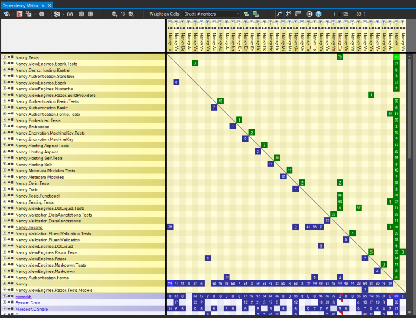Expand the Nancy.Tests row
Viewport: 416px width, 318px height.
[4, 57]
